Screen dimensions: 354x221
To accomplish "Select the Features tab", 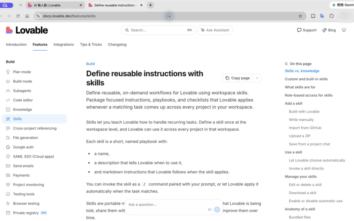I will [x=40, y=45].
